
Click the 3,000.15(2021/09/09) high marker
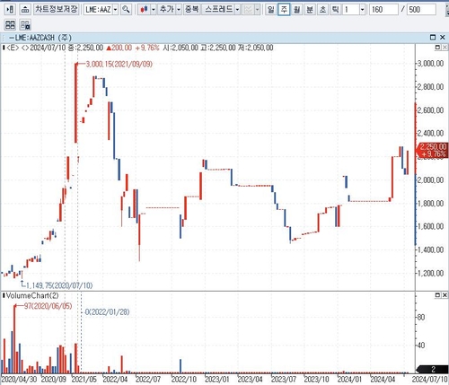119,64
